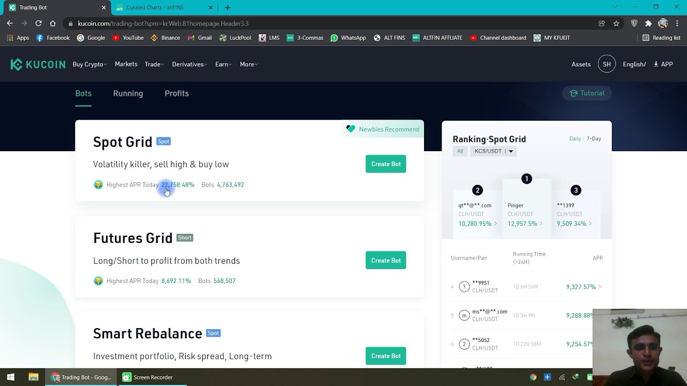This screenshot has width=687, height=386.
Task: Expand the Earn menu
Action: pos(223,64)
